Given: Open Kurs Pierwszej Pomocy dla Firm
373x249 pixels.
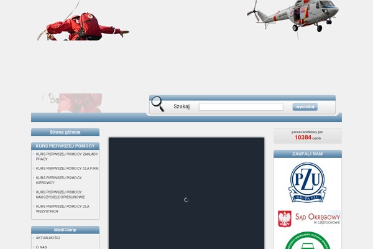Looking at the screenshot, I should click(67, 168).
